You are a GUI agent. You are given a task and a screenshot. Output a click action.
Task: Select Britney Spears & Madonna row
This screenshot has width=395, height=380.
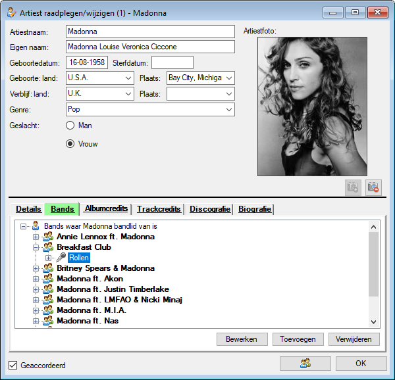105,268
